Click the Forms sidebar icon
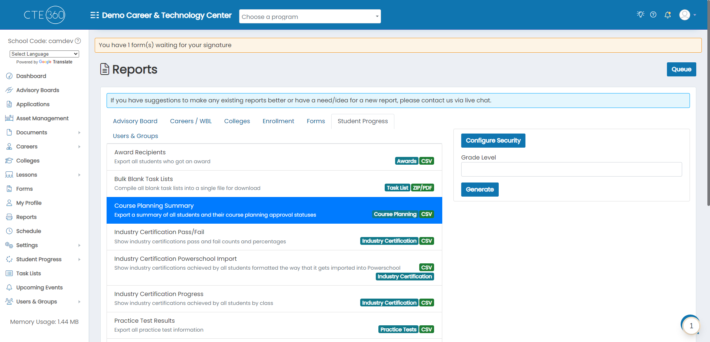This screenshot has width=710, height=342. coord(9,189)
